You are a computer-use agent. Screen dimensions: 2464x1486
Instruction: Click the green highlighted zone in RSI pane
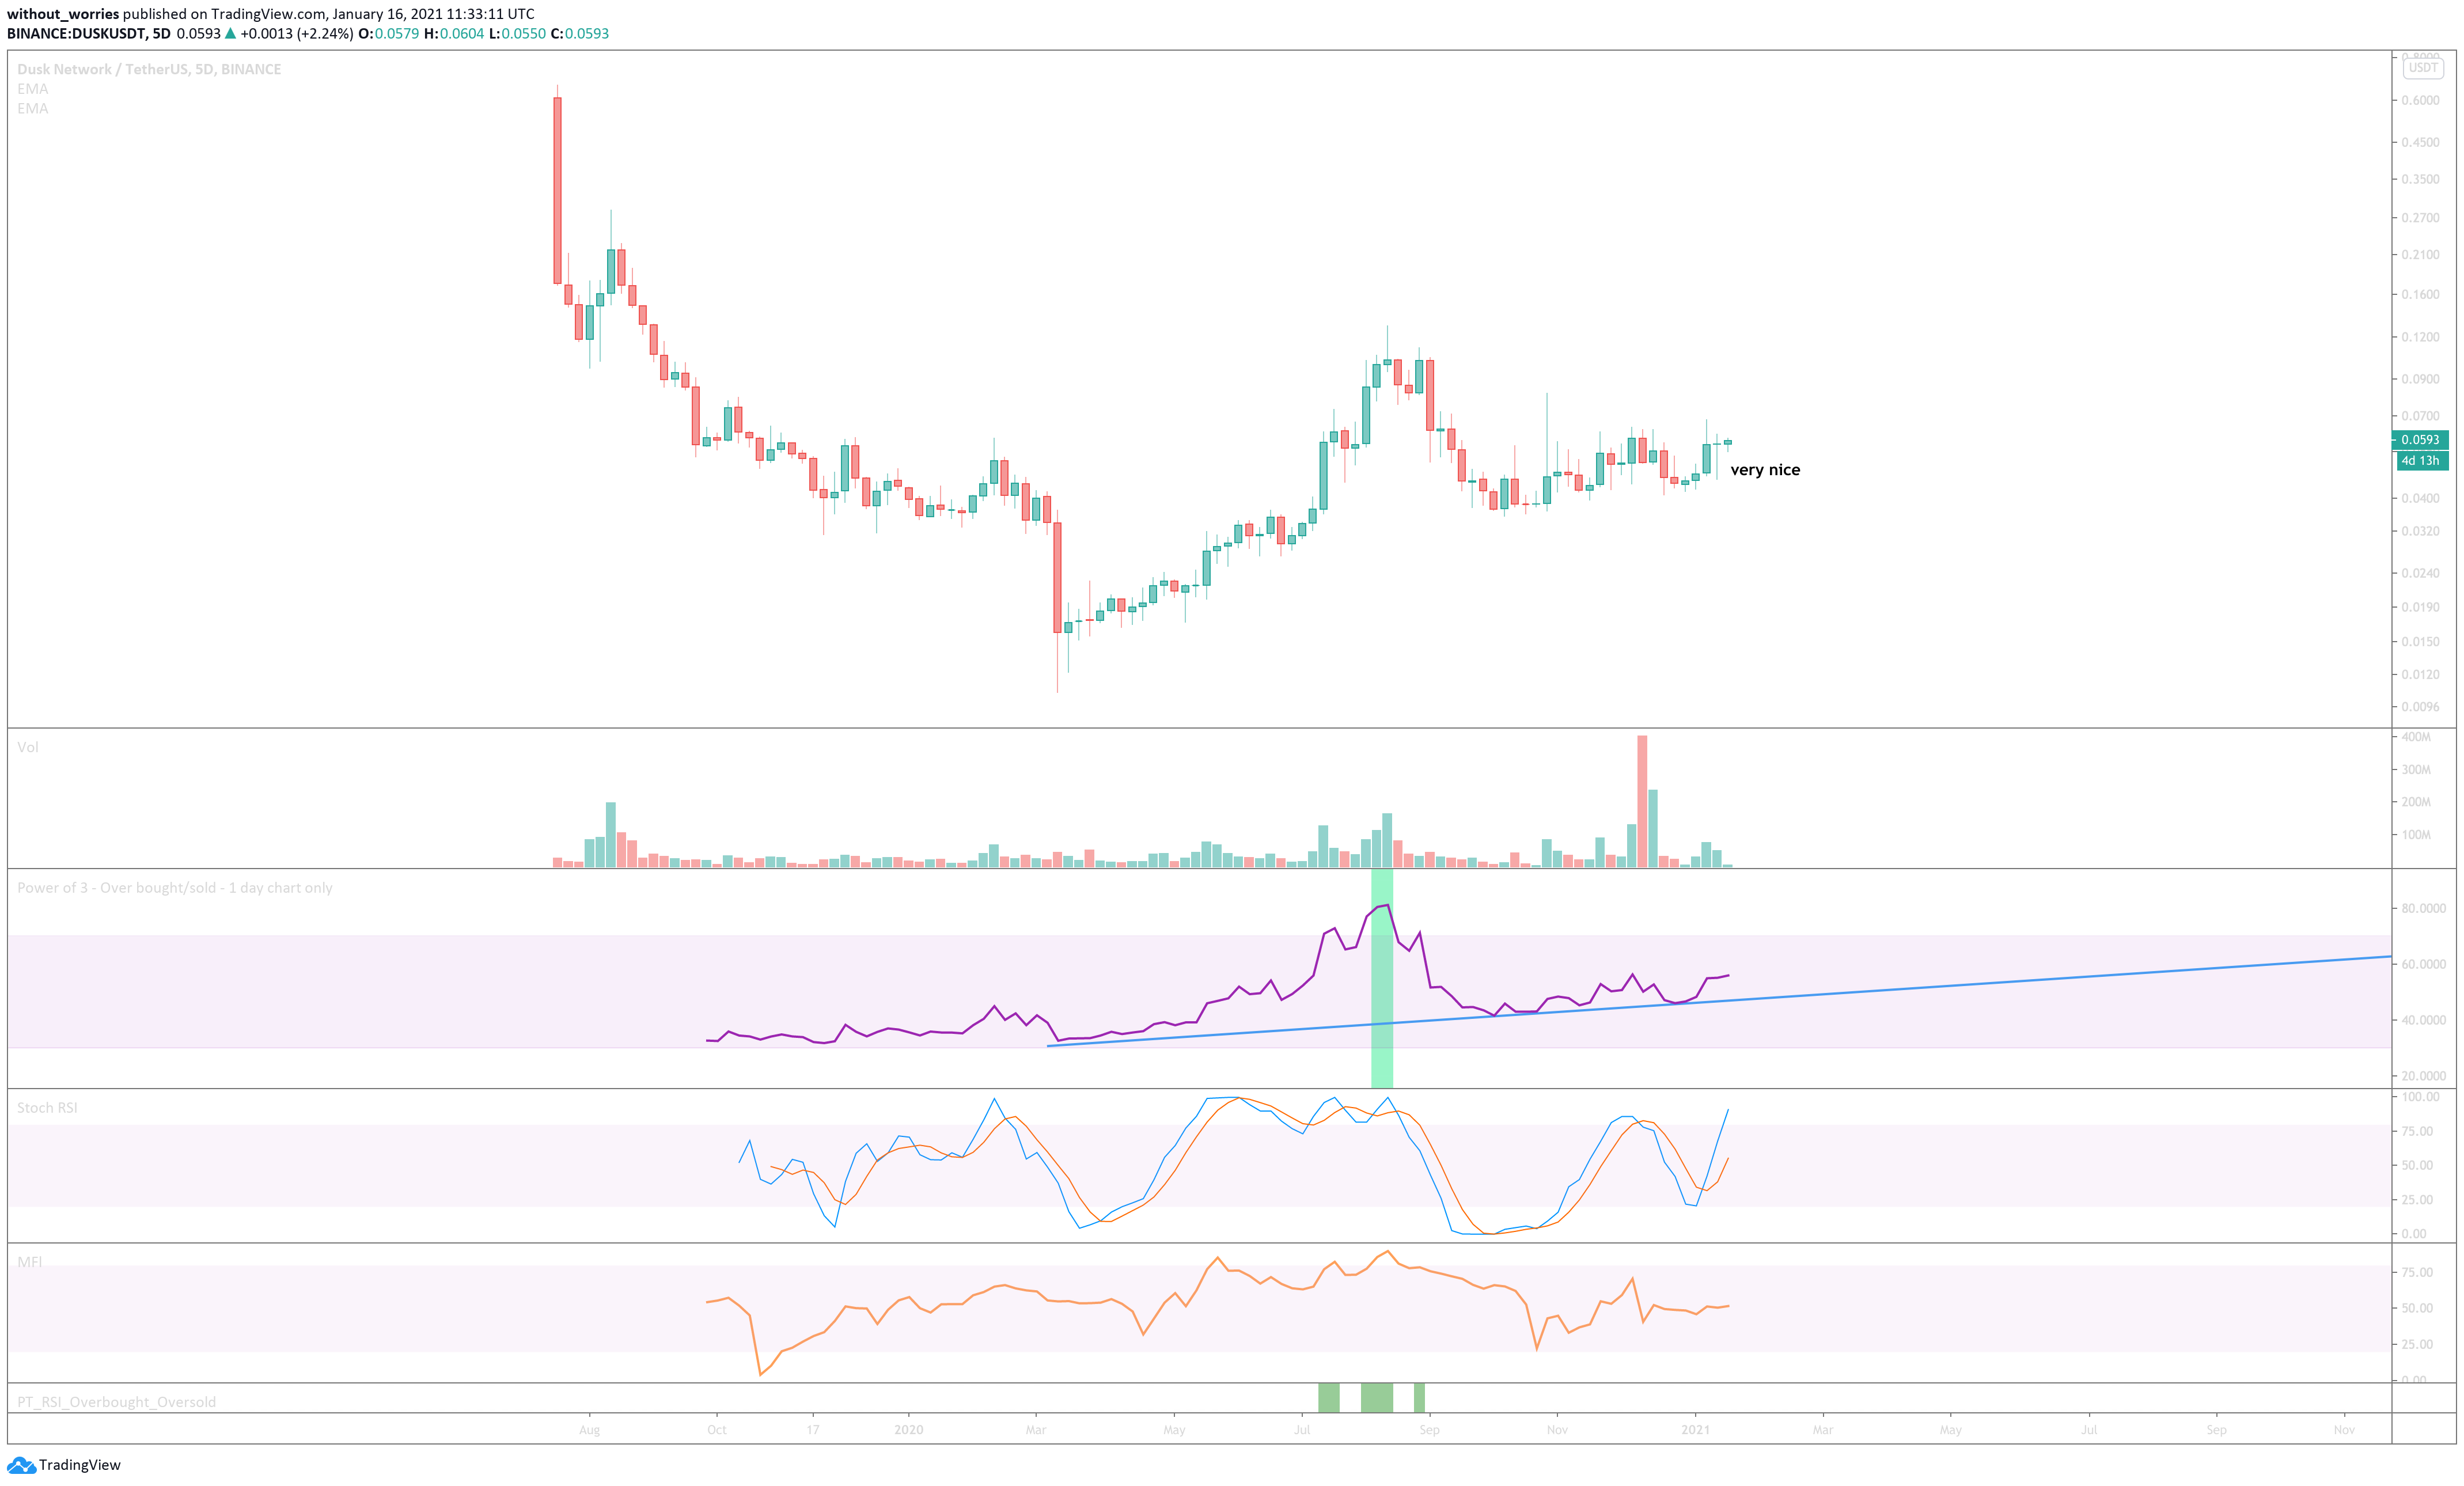click(x=1382, y=979)
